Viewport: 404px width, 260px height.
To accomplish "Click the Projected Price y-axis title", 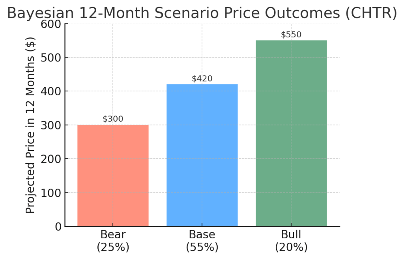I will click(x=30, y=125).
